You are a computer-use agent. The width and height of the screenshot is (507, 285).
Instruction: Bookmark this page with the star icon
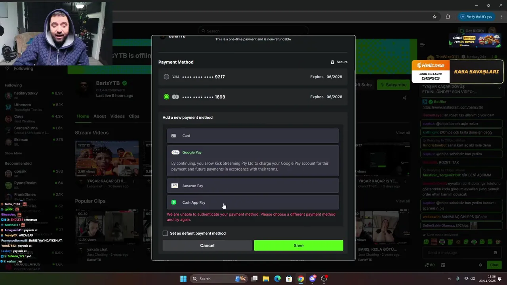pos(435,17)
